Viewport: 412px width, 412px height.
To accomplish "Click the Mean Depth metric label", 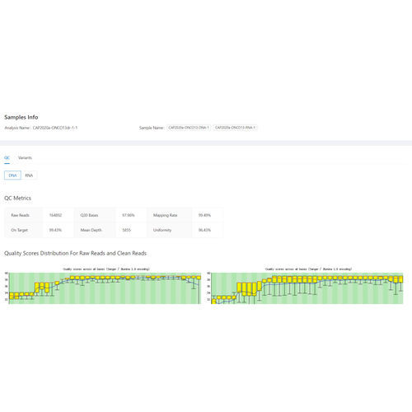I will click(91, 230).
